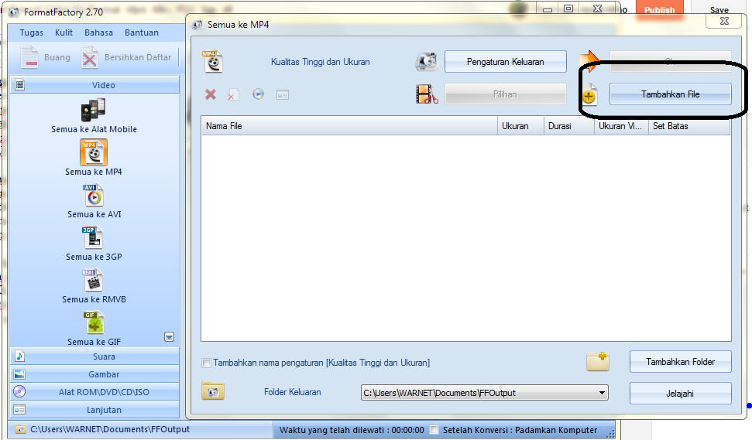Click Save in the background window
This screenshot has width=752, height=440.
(x=719, y=10)
